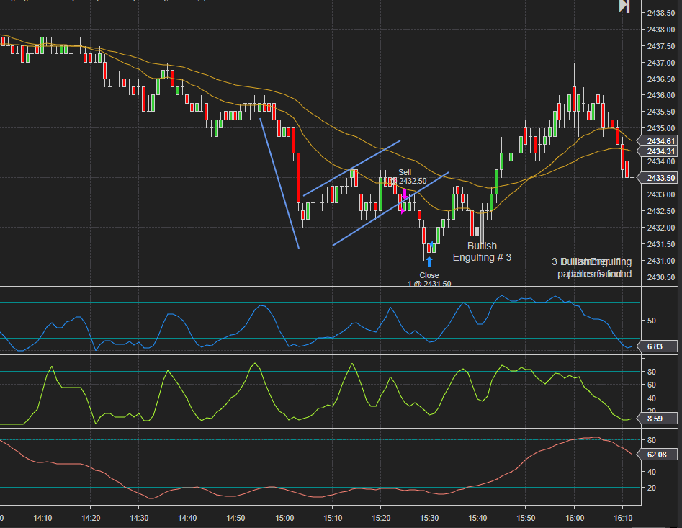
Task: Click the 2436.00 price axis label
Action: coord(660,95)
